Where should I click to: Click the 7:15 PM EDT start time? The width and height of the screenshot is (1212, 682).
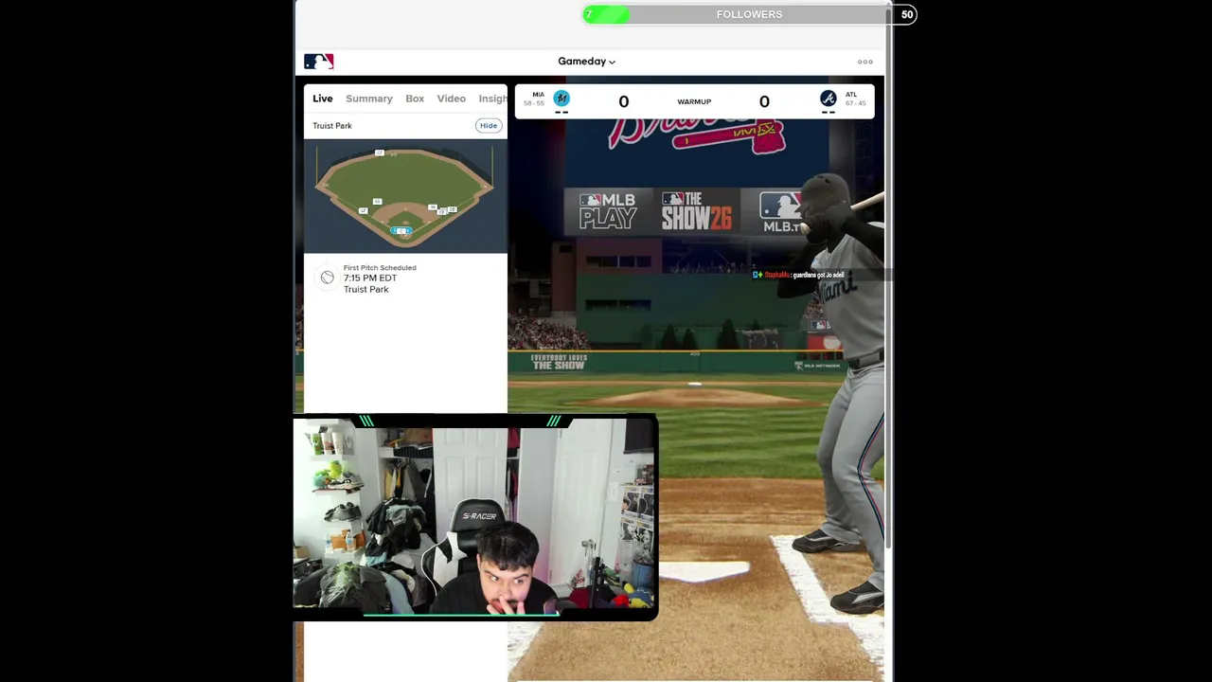370,278
